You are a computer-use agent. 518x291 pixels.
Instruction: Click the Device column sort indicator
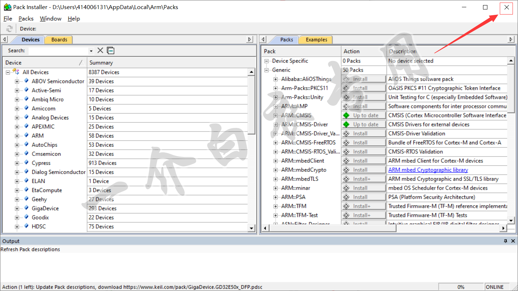click(81, 62)
